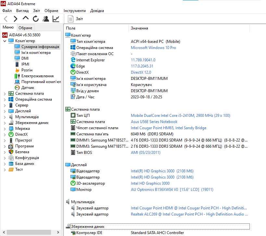Open the Довідка menu
The width and height of the screenshot is (266, 236).
coord(97,11)
